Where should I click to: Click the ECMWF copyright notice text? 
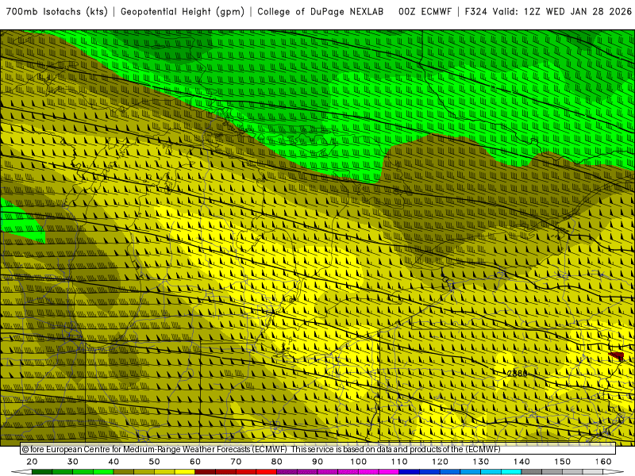click(x=261, y=449)
